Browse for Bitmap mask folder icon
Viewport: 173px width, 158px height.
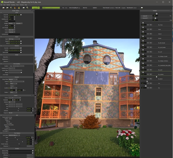pyautogui.click(x=21, y=72)
